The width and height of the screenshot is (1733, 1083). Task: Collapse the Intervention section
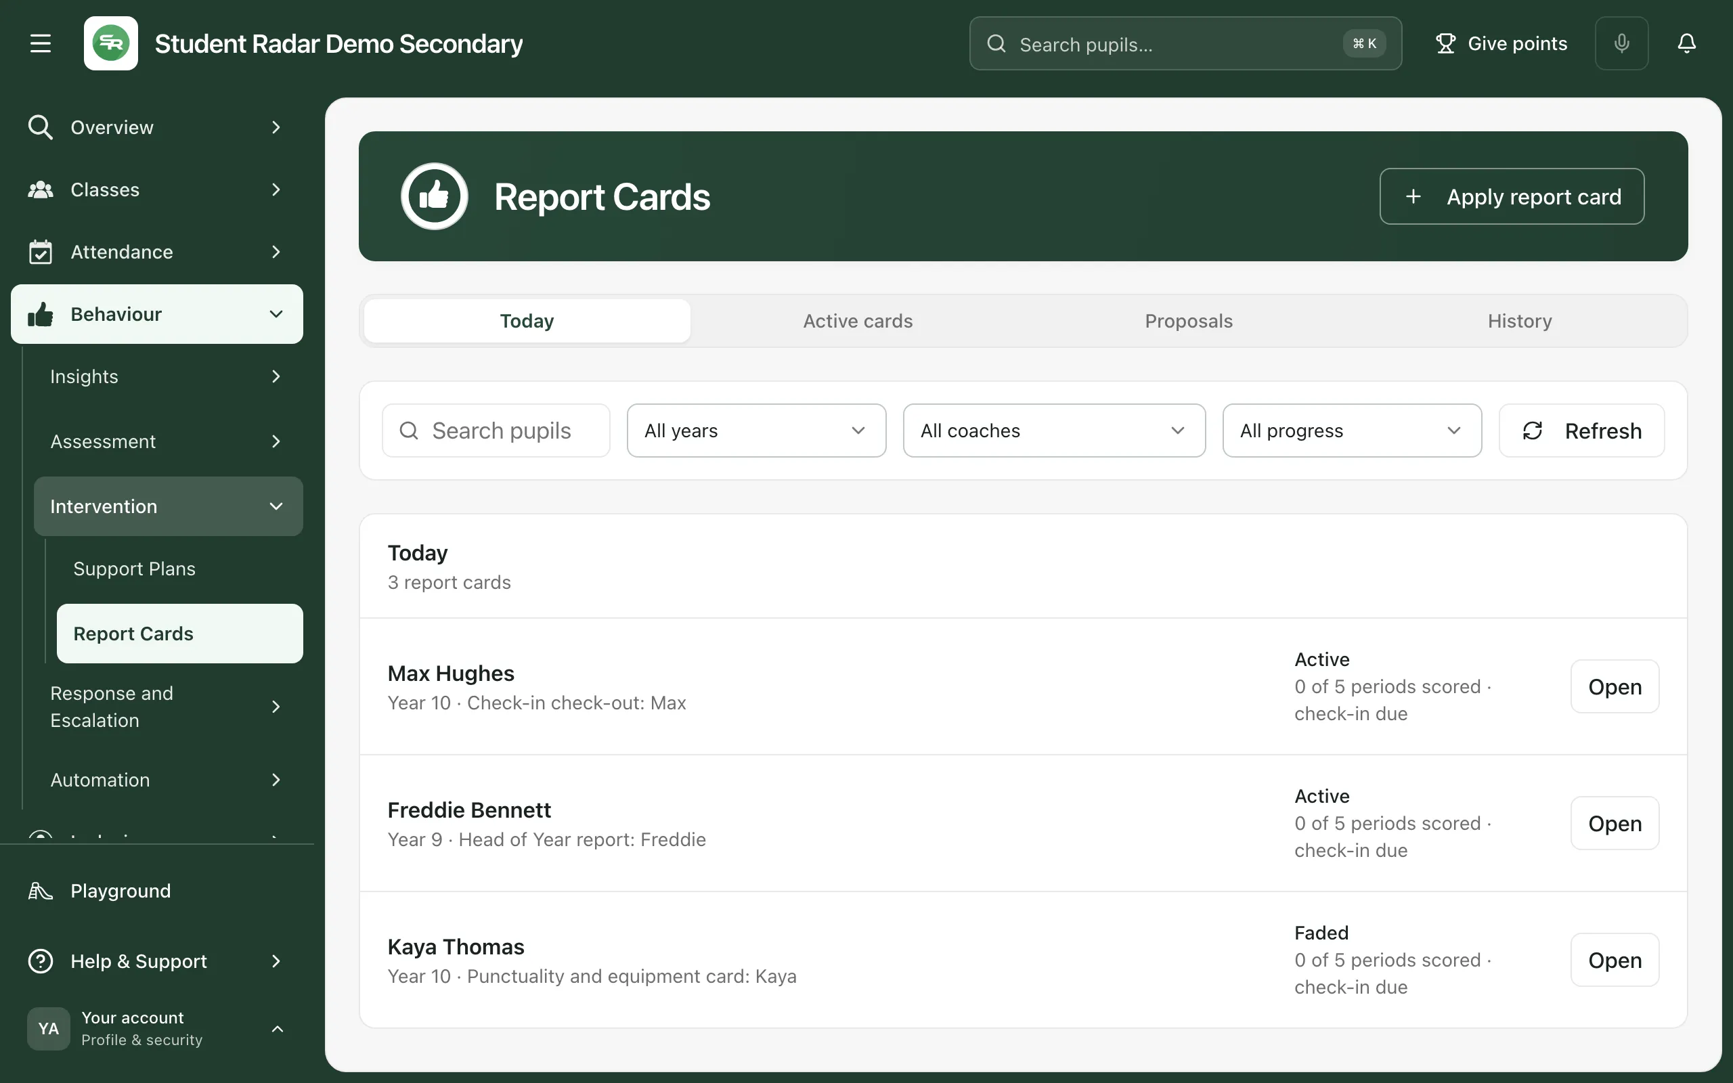(169, 506)
